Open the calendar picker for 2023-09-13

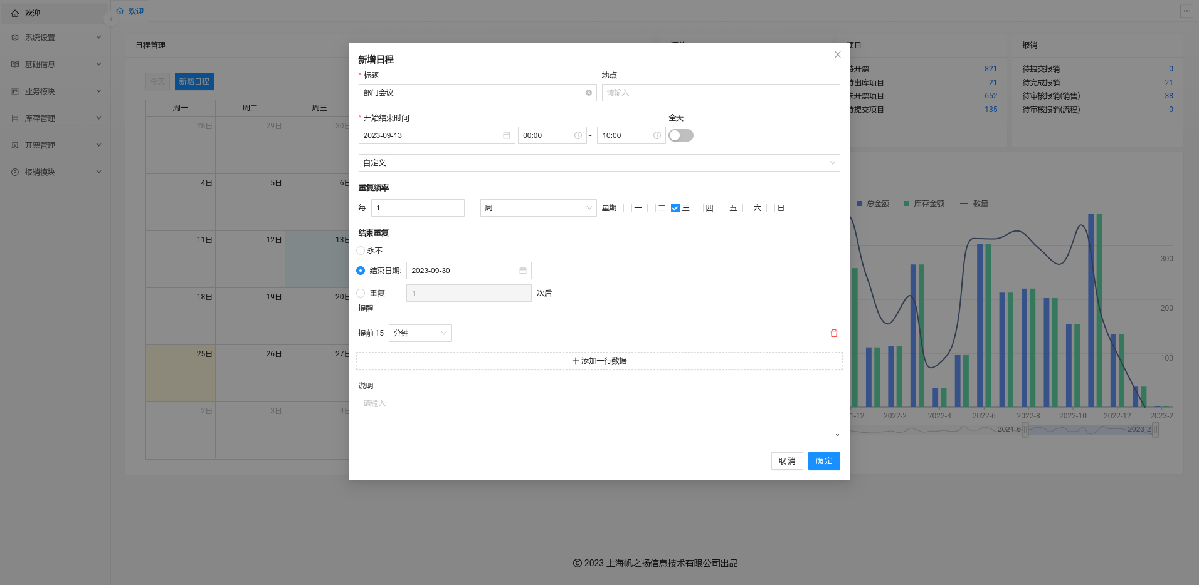click(507, 135)
